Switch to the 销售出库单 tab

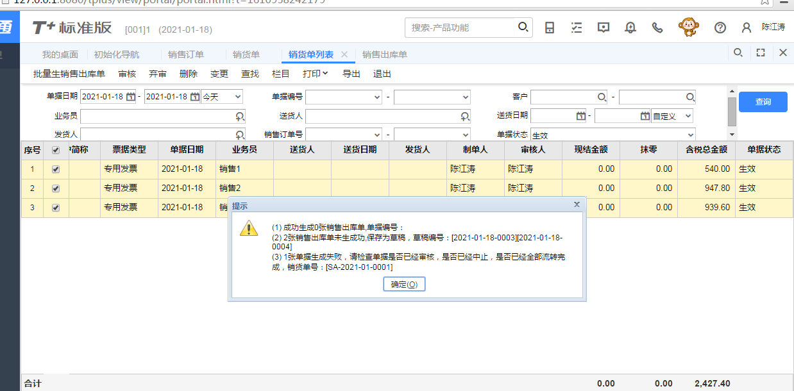tap(385, 54)
